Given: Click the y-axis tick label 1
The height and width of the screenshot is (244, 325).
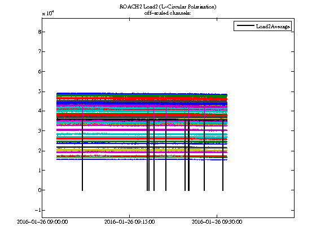Looking at the screenshot, I should [39, 170].
